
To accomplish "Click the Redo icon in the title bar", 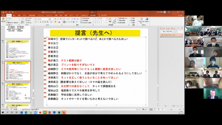I will click(x=9, y=12).
